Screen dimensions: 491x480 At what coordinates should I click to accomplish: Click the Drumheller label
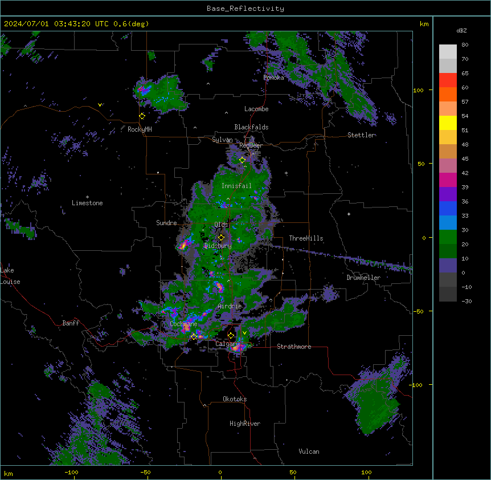point(363,278)
